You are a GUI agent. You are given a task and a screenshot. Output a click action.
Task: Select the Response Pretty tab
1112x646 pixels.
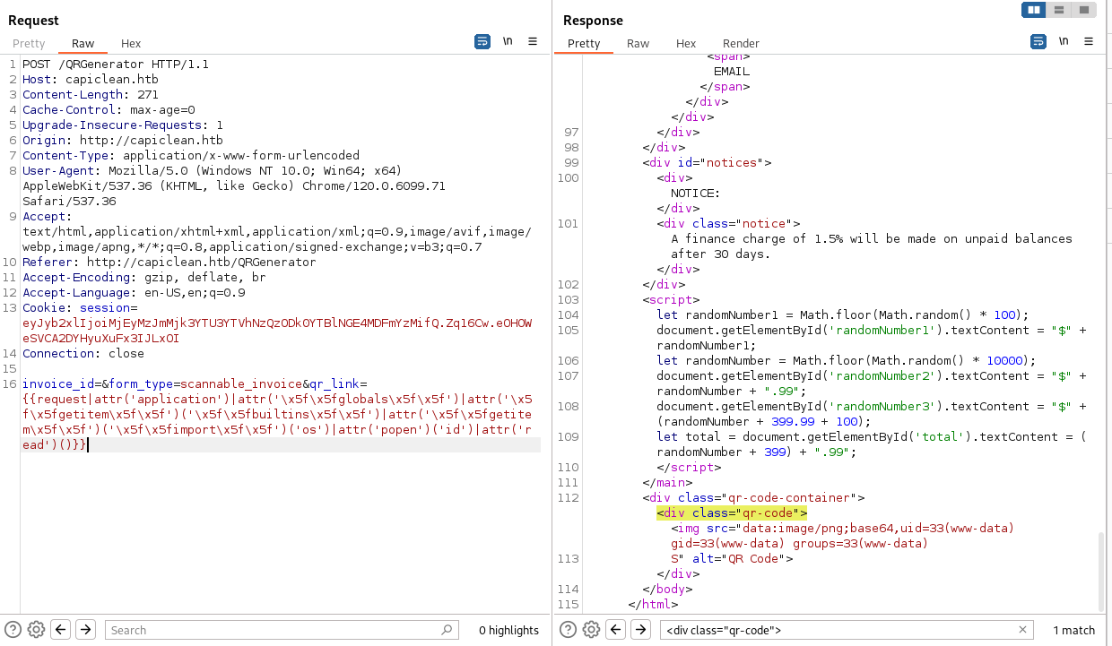tap(584, 43)
